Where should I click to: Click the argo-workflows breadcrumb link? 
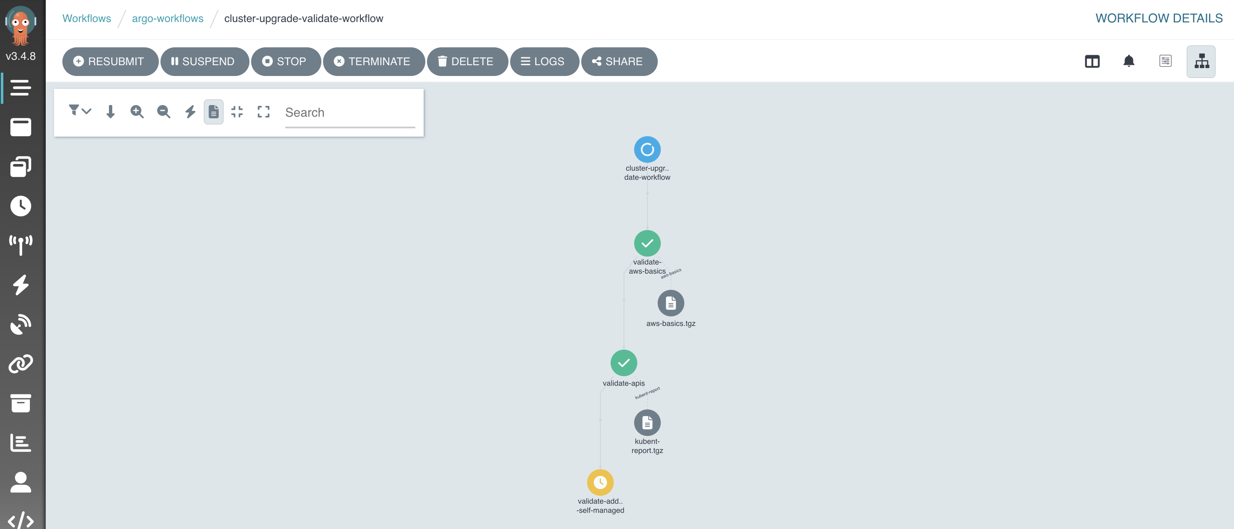pos(167,18)
